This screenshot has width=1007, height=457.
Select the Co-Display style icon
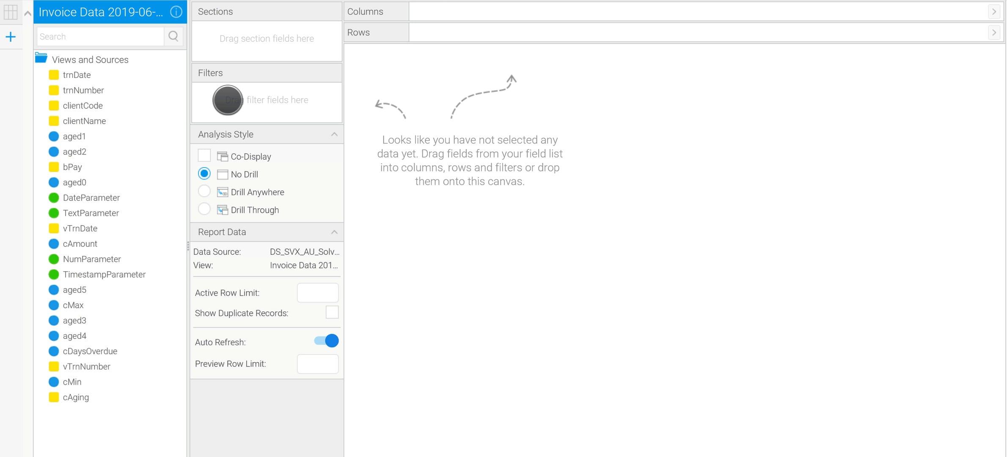[223, 157]
